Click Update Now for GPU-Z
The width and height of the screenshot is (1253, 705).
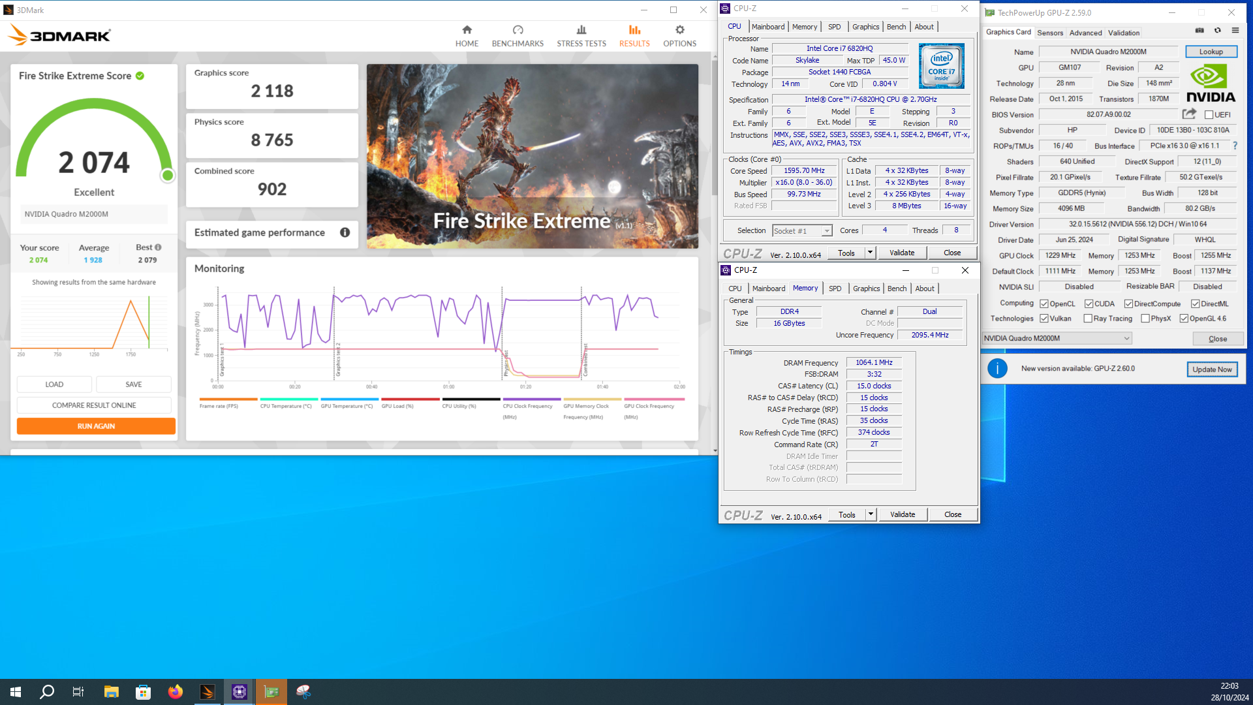(x=1212, y=369)
